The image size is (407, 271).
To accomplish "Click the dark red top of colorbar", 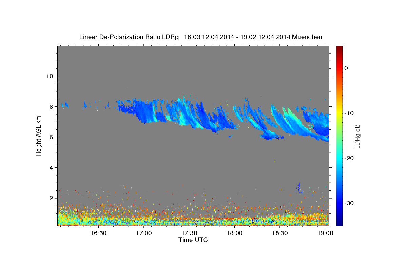I will point(339,49).
